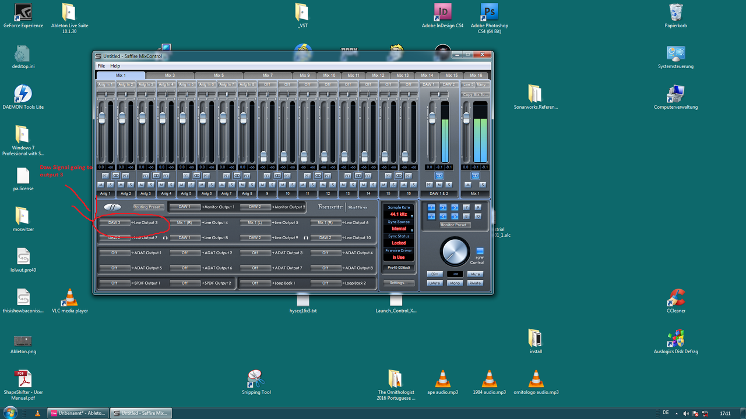Open Sync Source Internal dropdown
Image resolution: width=746 pixels, height=419 pixels.
pyautogui.click(x=399, y=229)
